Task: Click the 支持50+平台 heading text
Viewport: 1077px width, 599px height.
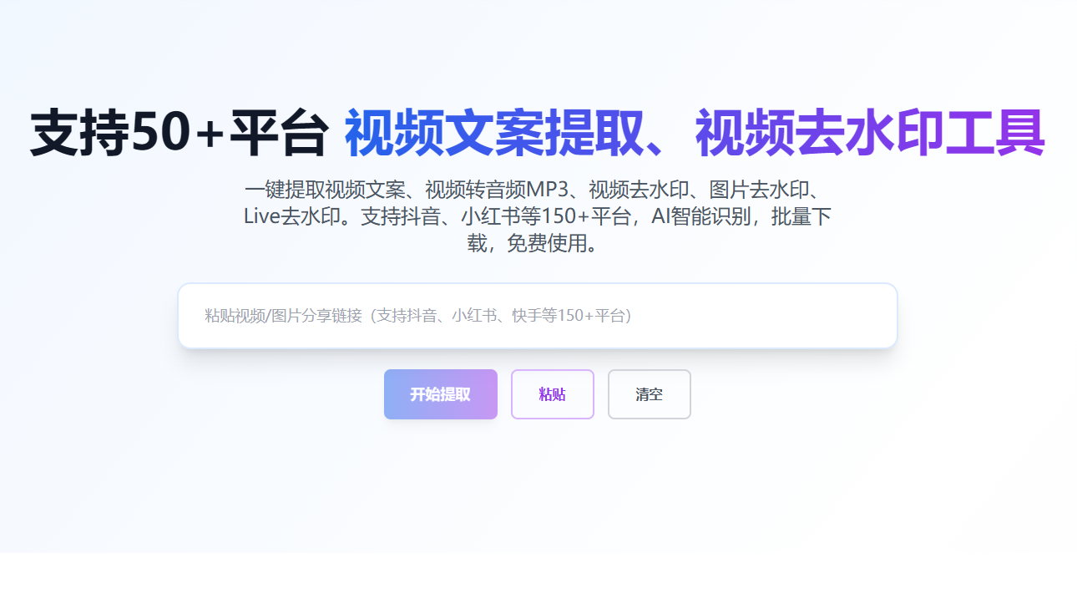Action: pyautogui.click(x=175, y=129)
